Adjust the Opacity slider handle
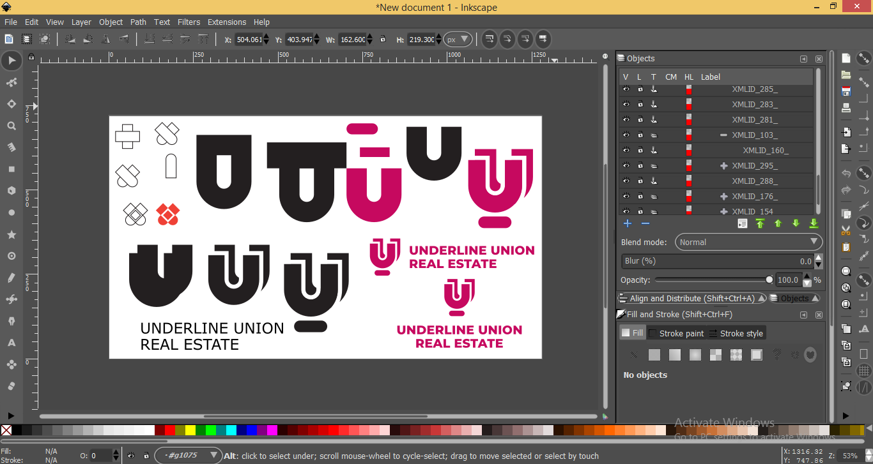The width and height of the screenshot is (873, 464). [x=769, y=280]
